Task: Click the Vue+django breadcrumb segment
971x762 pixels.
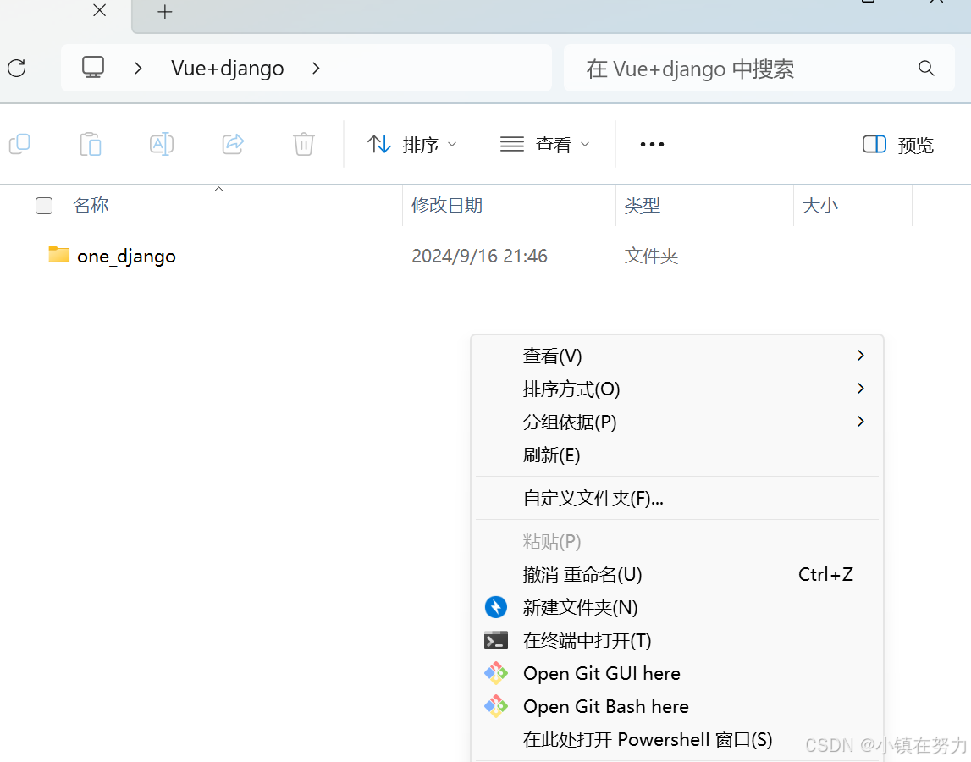Action: [227, 68]
